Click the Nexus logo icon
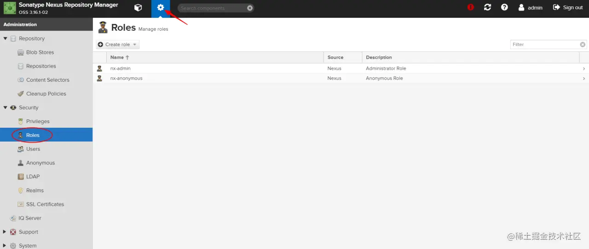 (9, 8)
